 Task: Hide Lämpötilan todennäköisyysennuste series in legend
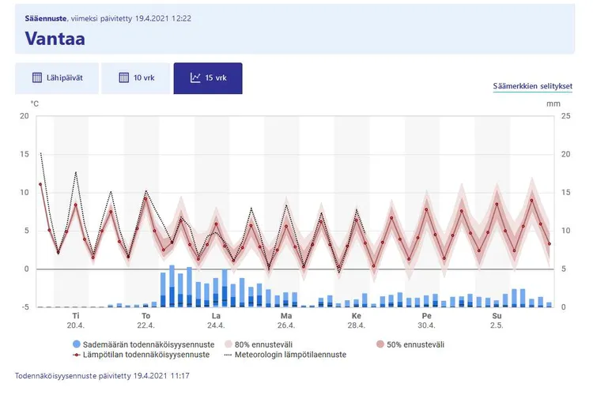coord(141,355)
